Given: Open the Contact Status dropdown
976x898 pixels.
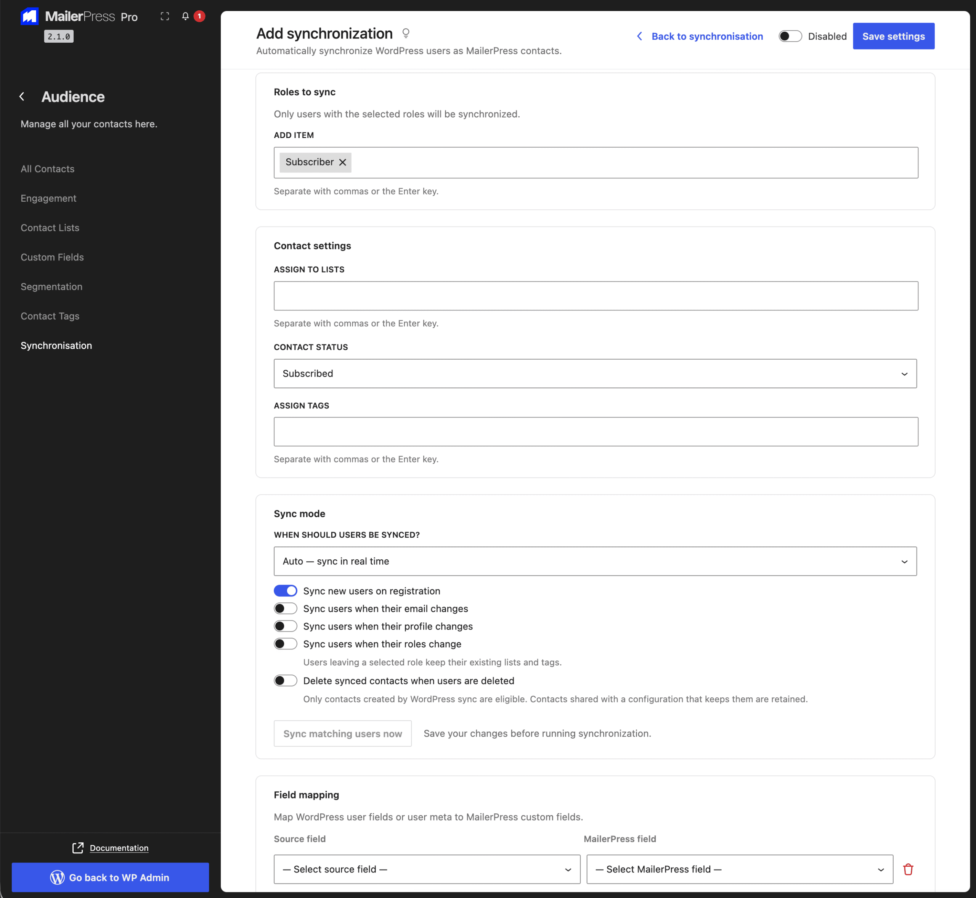Looking at the screenshot, I should (595, 374).
